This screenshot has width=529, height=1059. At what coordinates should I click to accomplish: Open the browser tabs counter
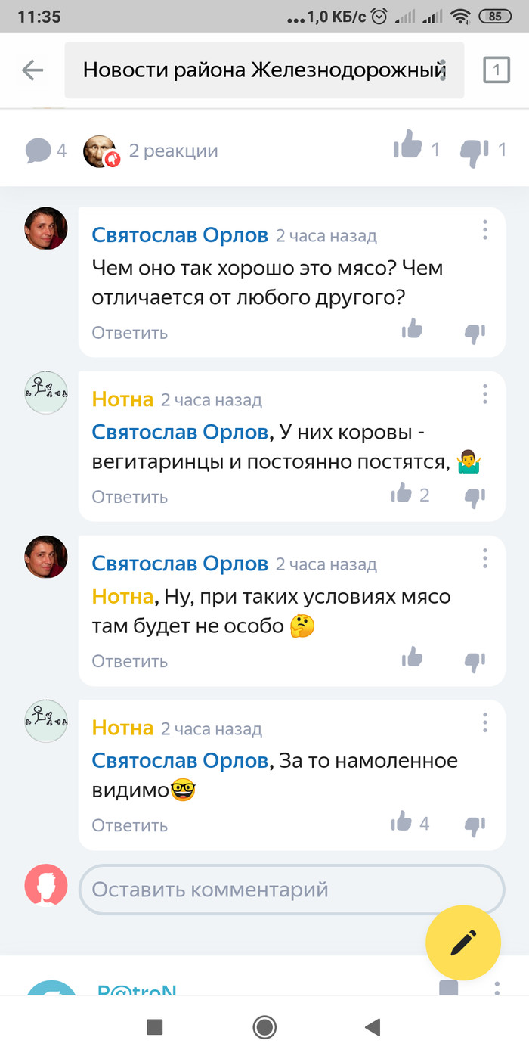pos(497,70)
